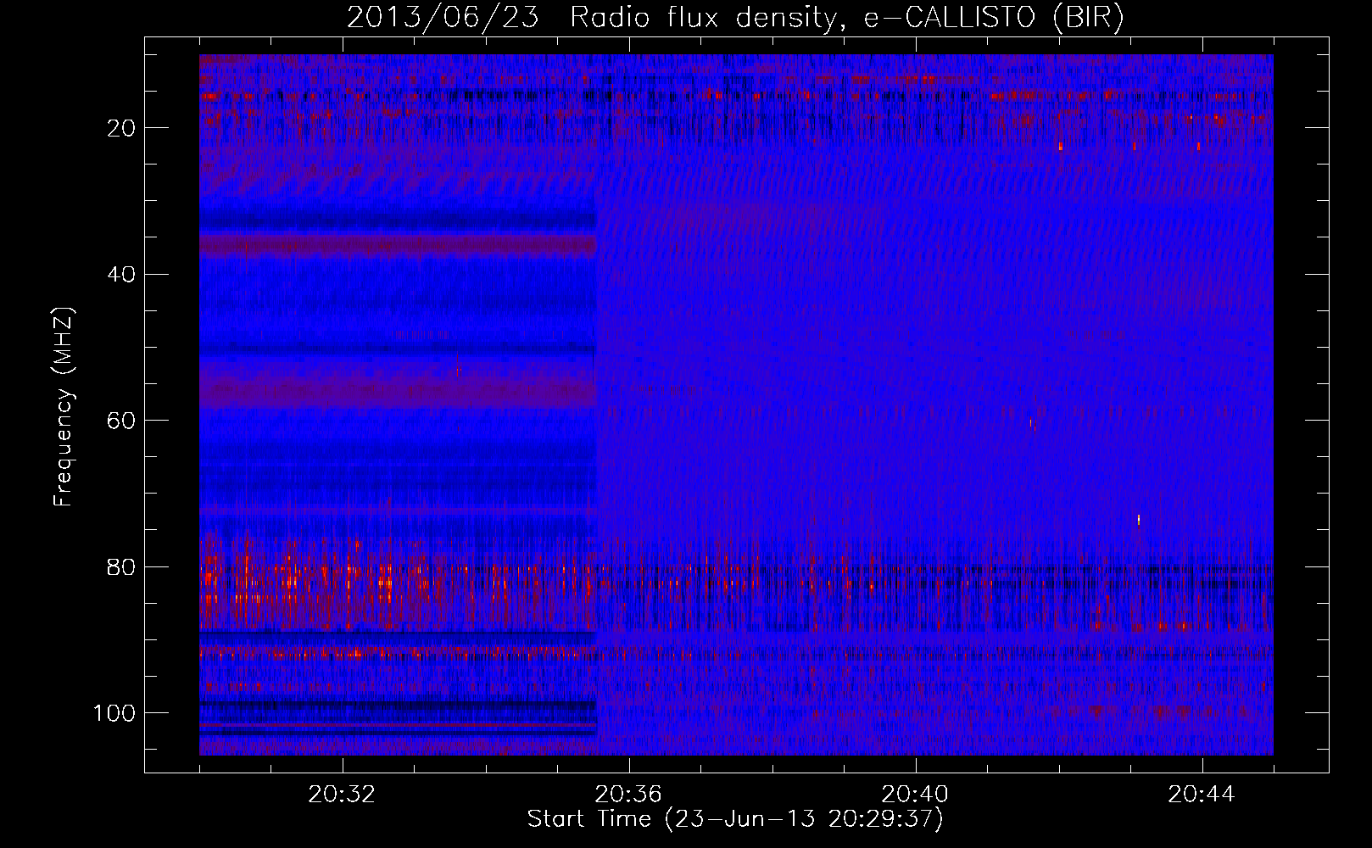The height and width of the screenshot is (848, 1372).
Task: Click the 20:36 time tick label
Action: 628,795
